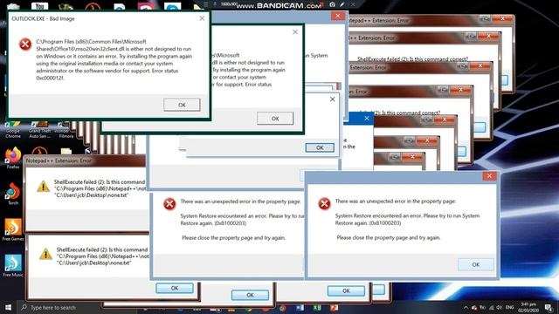Switch to PowerPoint from the taskbar

tap(334, 308)
